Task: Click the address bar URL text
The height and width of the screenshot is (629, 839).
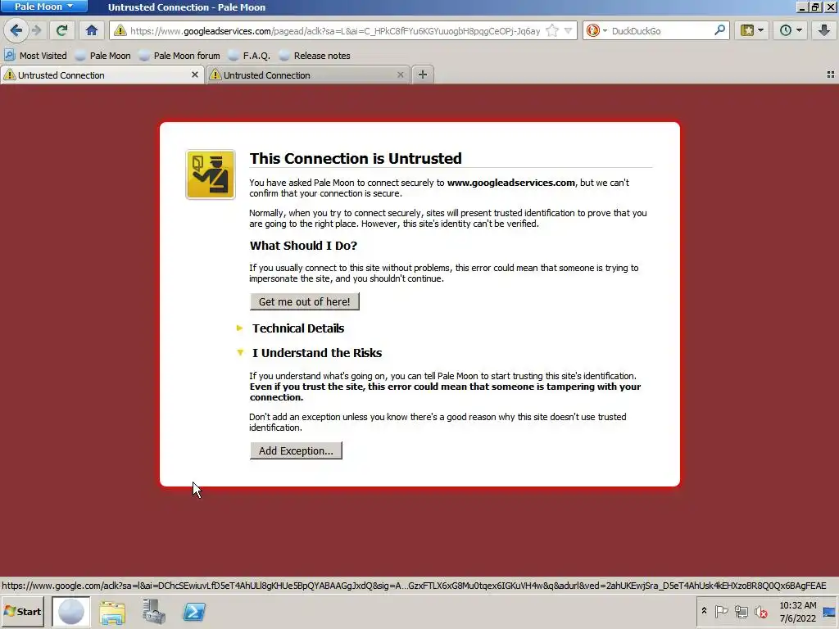Action: pos(335,31)
